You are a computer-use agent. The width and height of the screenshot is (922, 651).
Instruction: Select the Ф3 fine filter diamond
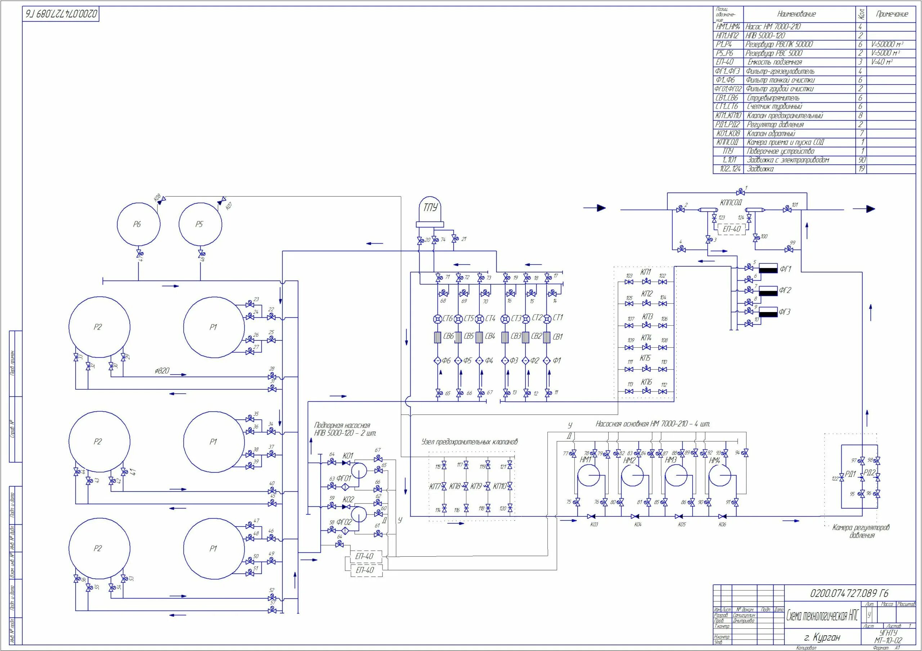506,361
